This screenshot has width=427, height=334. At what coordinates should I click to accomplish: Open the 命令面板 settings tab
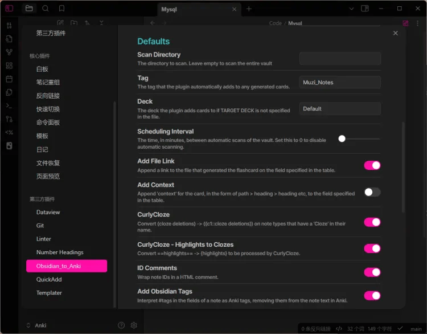click(67, 123)
